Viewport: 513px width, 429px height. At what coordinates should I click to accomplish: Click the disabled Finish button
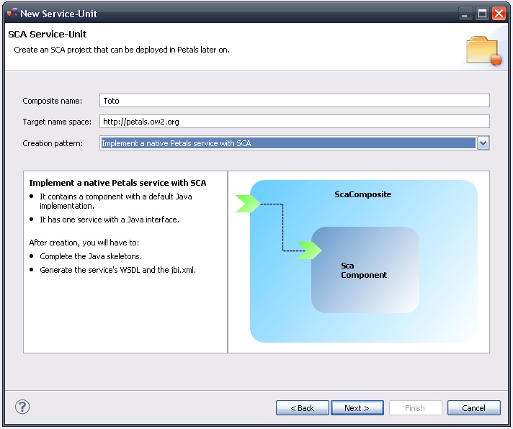click(x=415, y=408)
